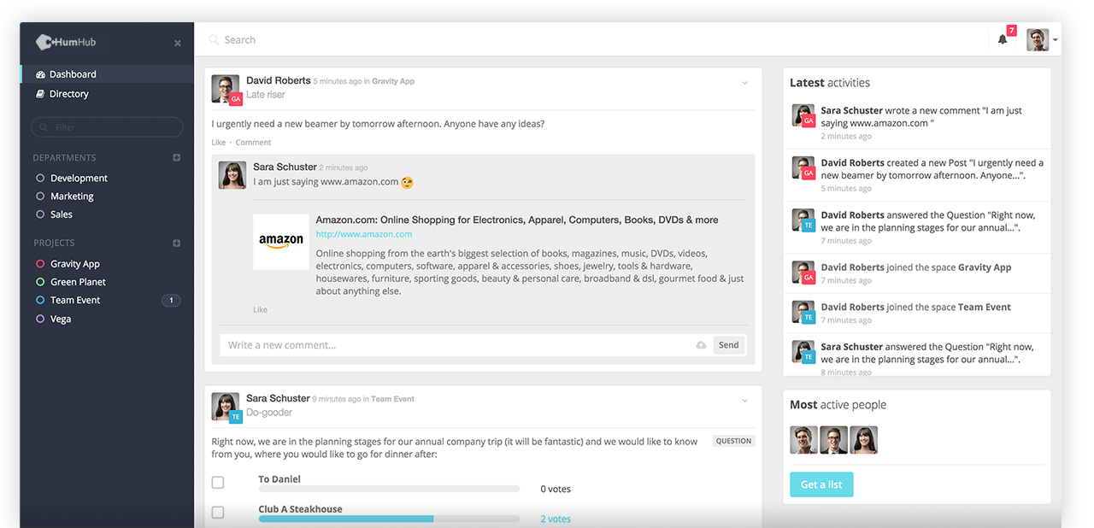
Task: Click David Roberts' avatar in the first post
Action: coord(226,89)
